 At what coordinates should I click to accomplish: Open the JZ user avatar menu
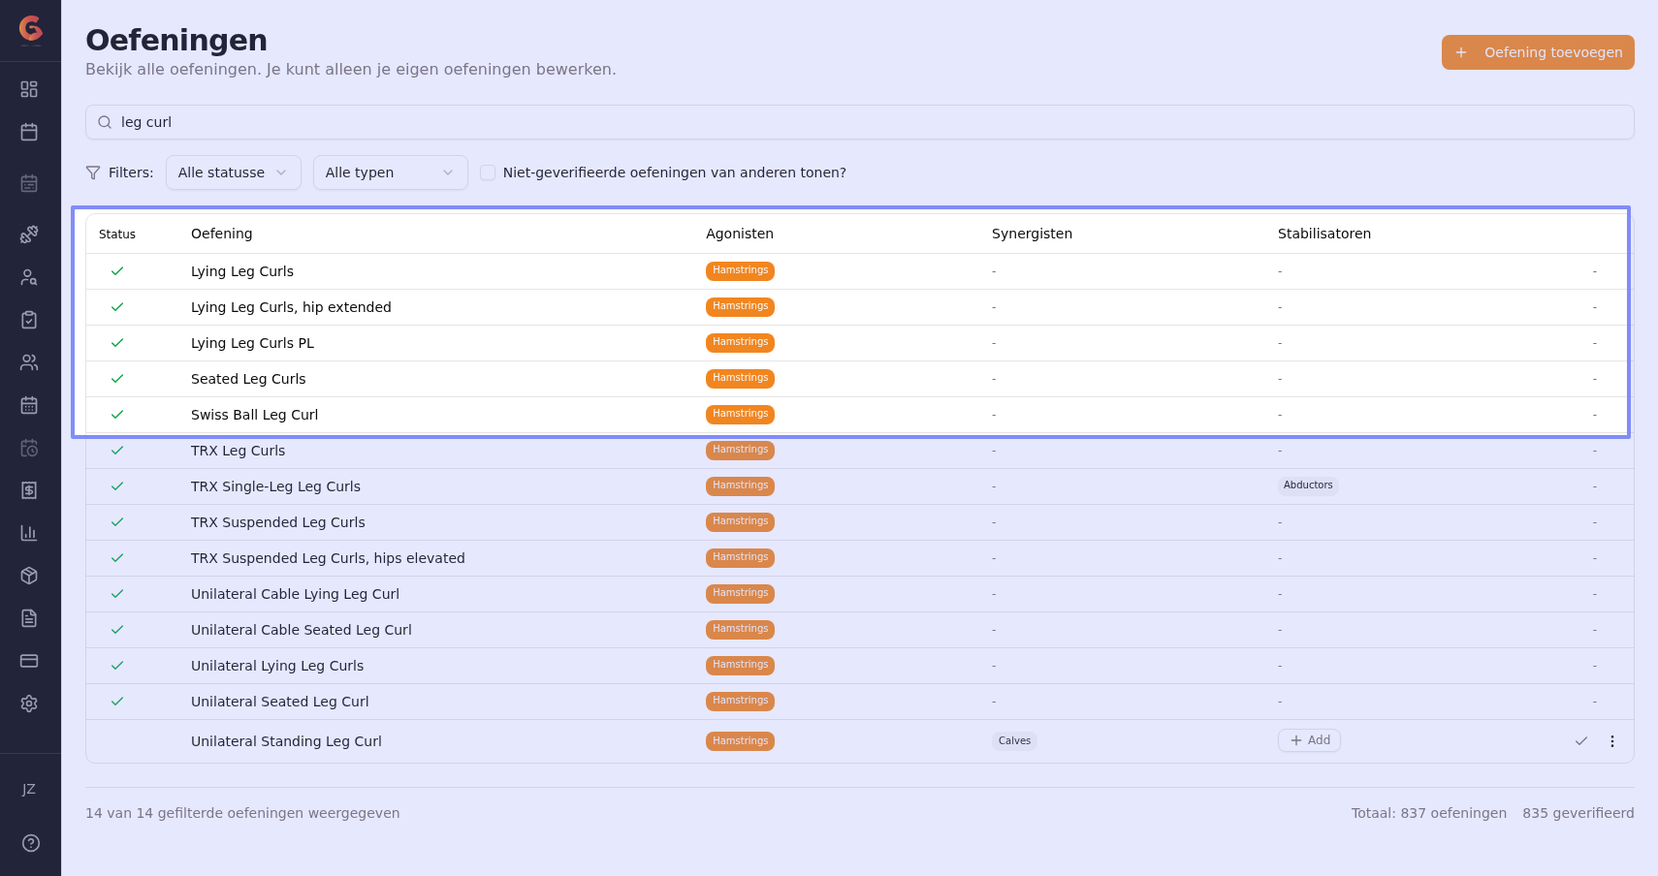tap(29, 789)
